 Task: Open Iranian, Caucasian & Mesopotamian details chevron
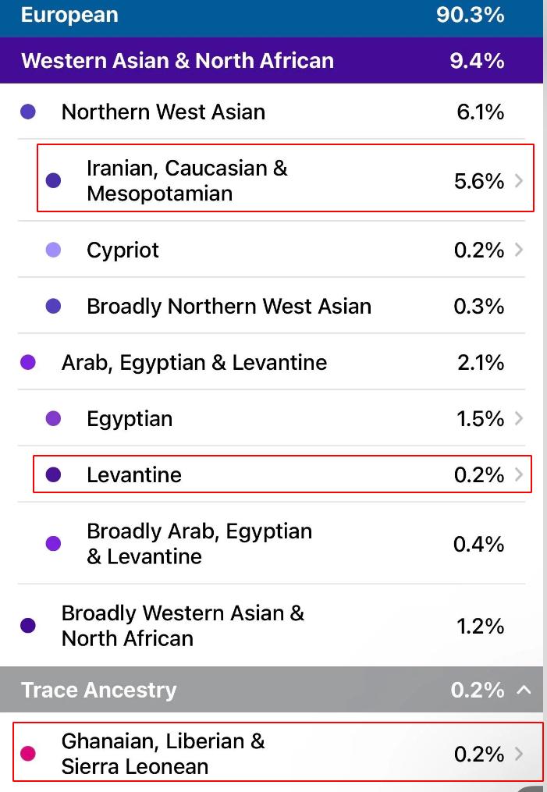(x=520, y=181)
